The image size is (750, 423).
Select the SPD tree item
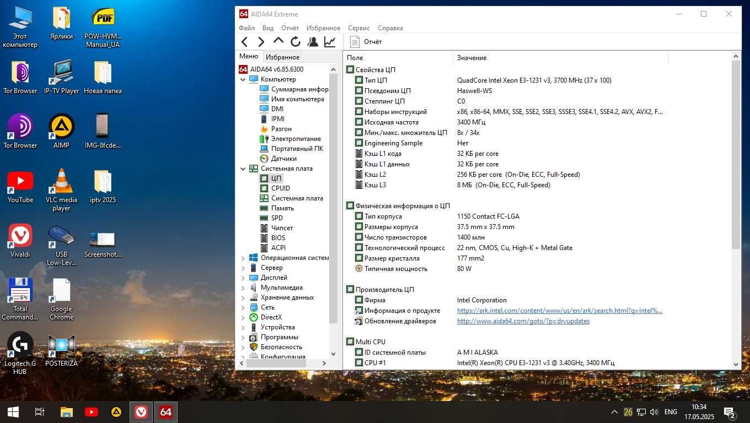[271, 218]
